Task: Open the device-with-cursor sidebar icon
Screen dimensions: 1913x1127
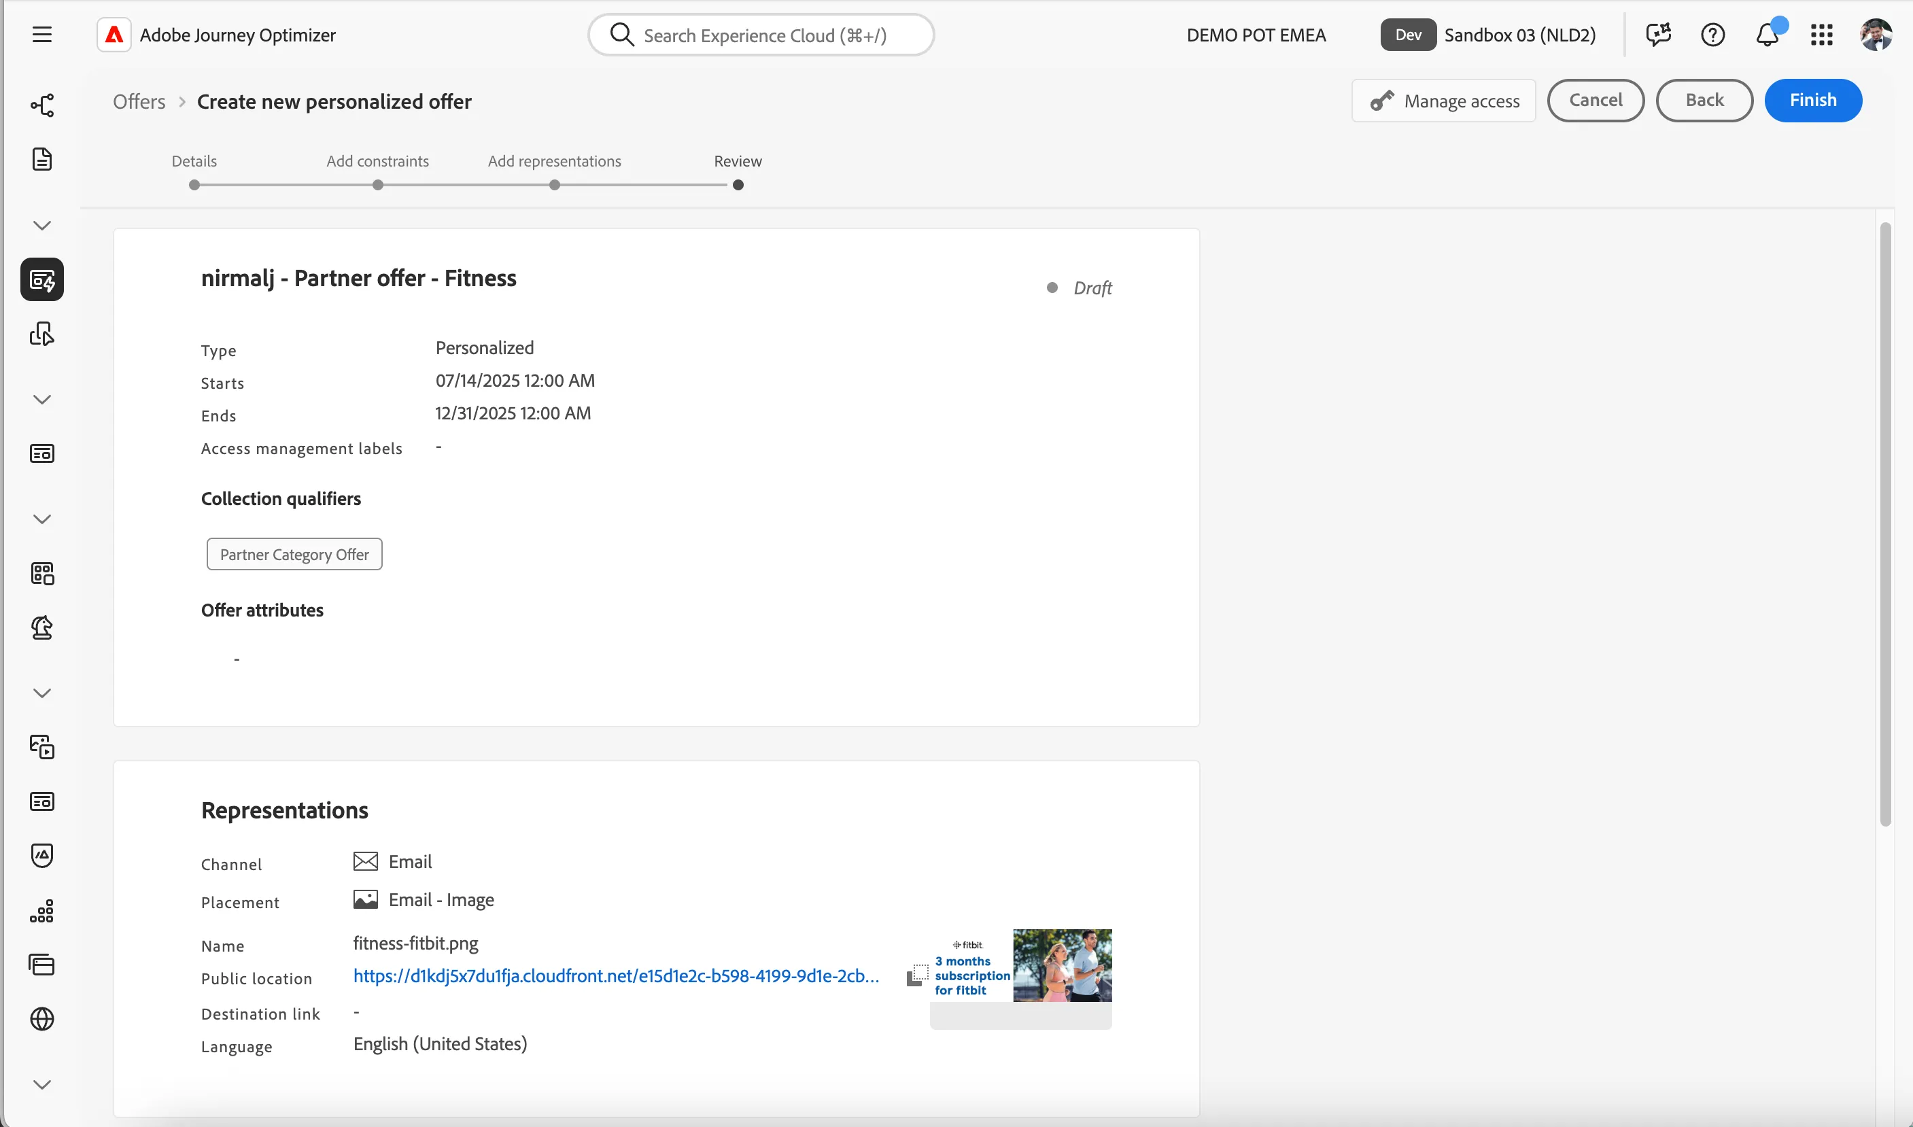Action: (x=41, y=334)
